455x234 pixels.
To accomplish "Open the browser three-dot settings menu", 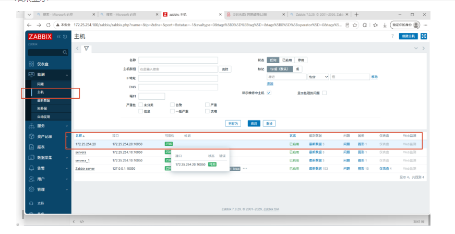I will tap(425, 25).
